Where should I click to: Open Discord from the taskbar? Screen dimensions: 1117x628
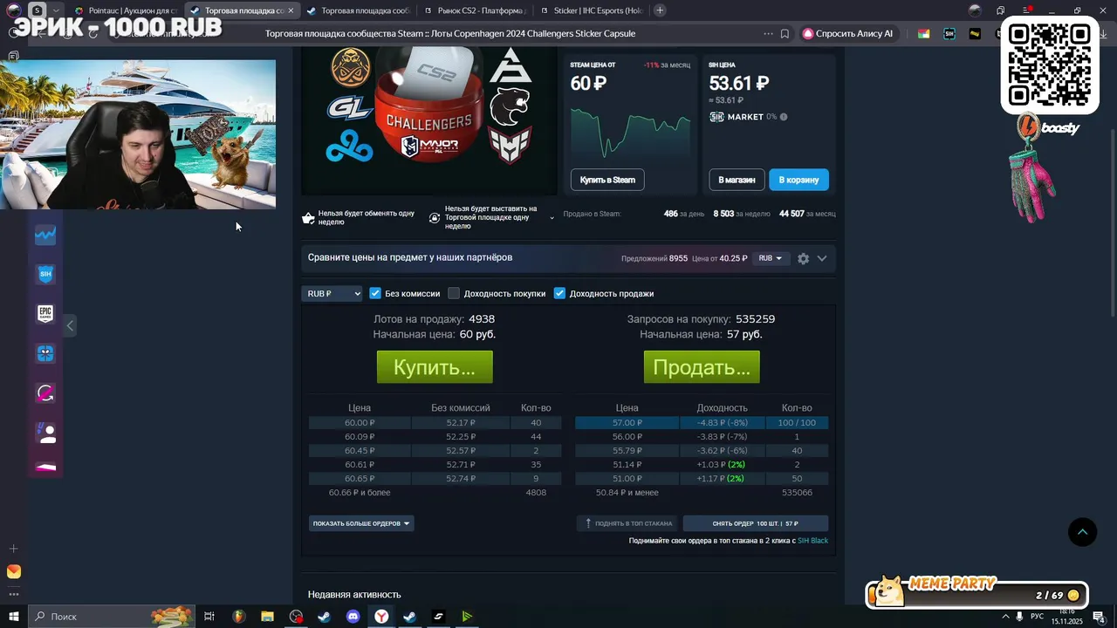[353, 617]
